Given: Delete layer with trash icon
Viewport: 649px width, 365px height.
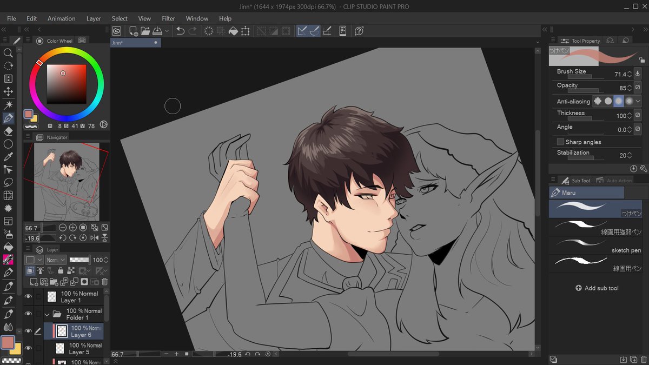Looking at the screenshot, I should (x=104, y=282).
